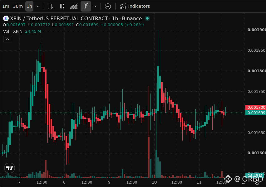This screenshot has width=266, height=187.
Task: Collapse the indicator legend with chevron button
Action: click(x=7, y=39)
